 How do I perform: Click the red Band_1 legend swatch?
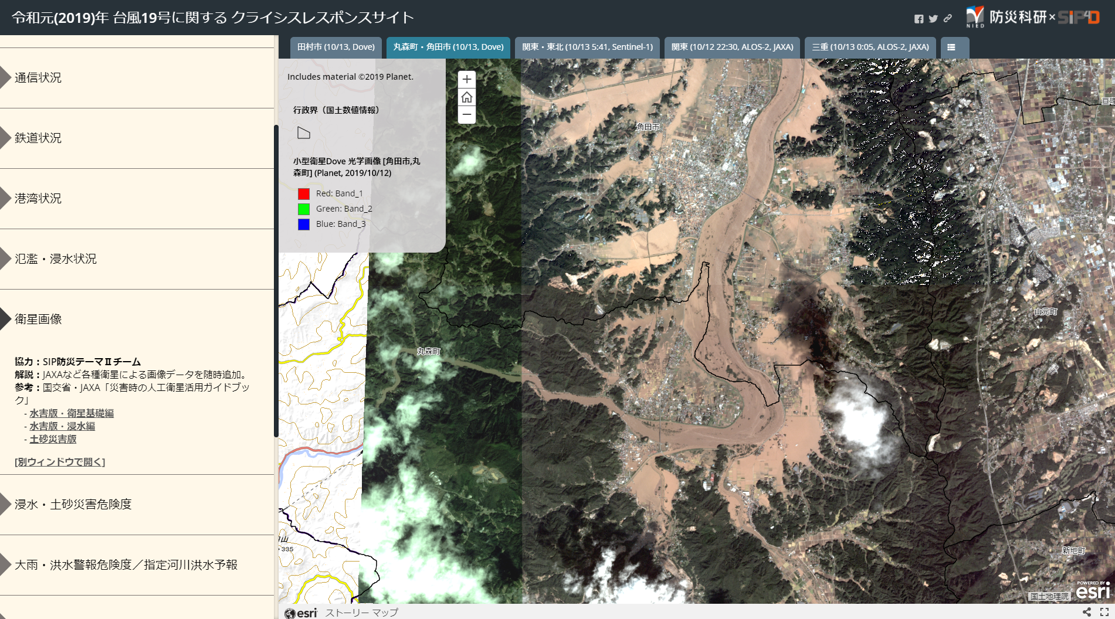point(304,194)
